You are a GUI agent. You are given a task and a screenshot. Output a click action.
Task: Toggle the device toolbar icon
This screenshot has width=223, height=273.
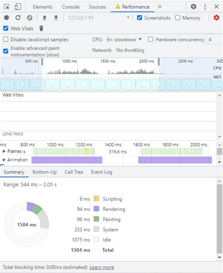click(x=17, y=7)
